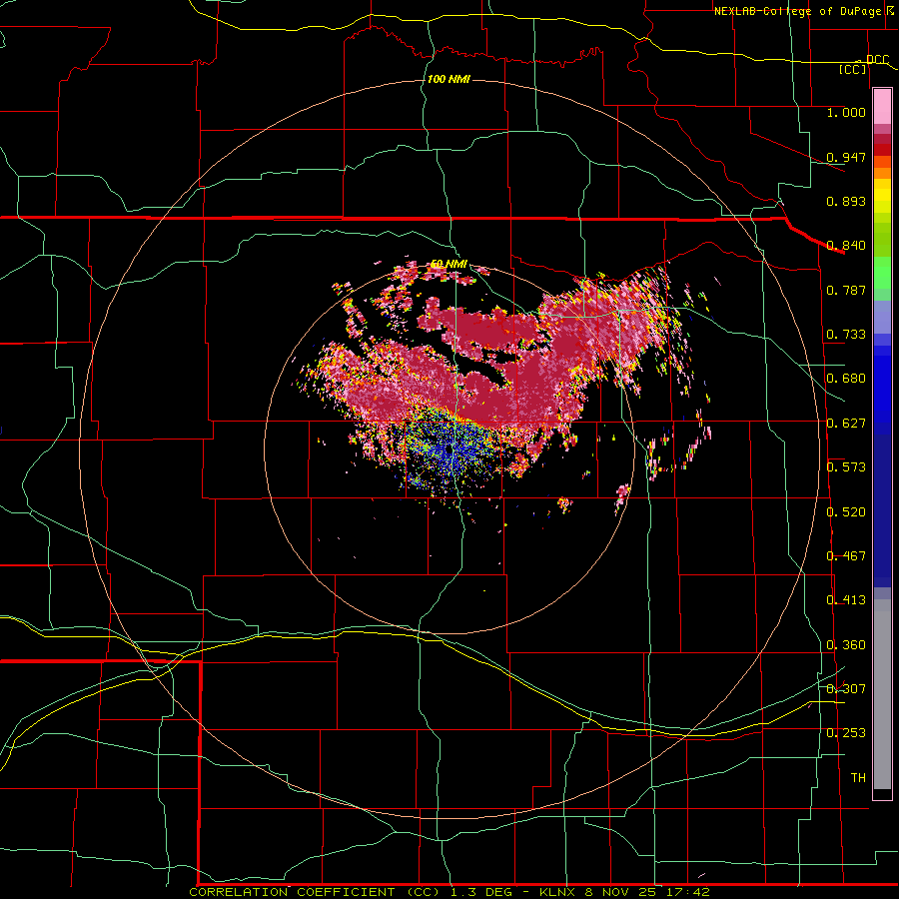Select the 0.893 legend value
Viewport: 899px width, 899px height.
click(x=846, y=201)
